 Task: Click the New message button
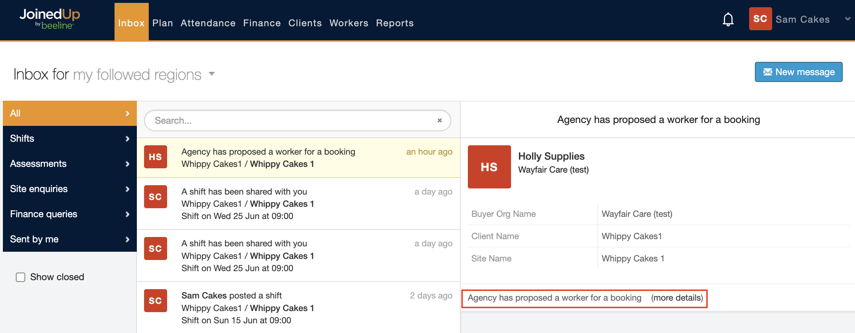coord(798,72)
